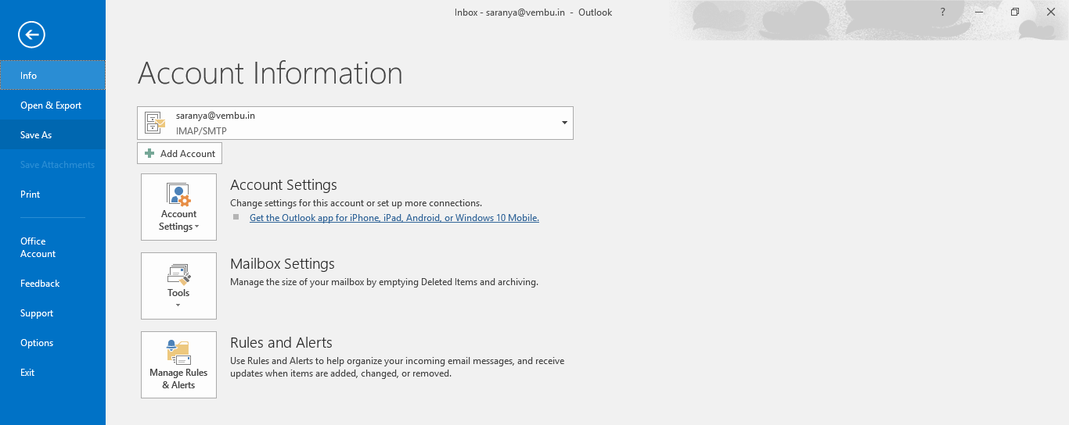Click the Add Account button
This screenshot has width=1069, height=425.
coord(179,153)
